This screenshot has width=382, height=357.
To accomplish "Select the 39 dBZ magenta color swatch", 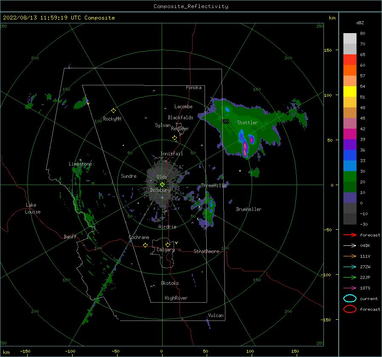I will pos(350,134).
